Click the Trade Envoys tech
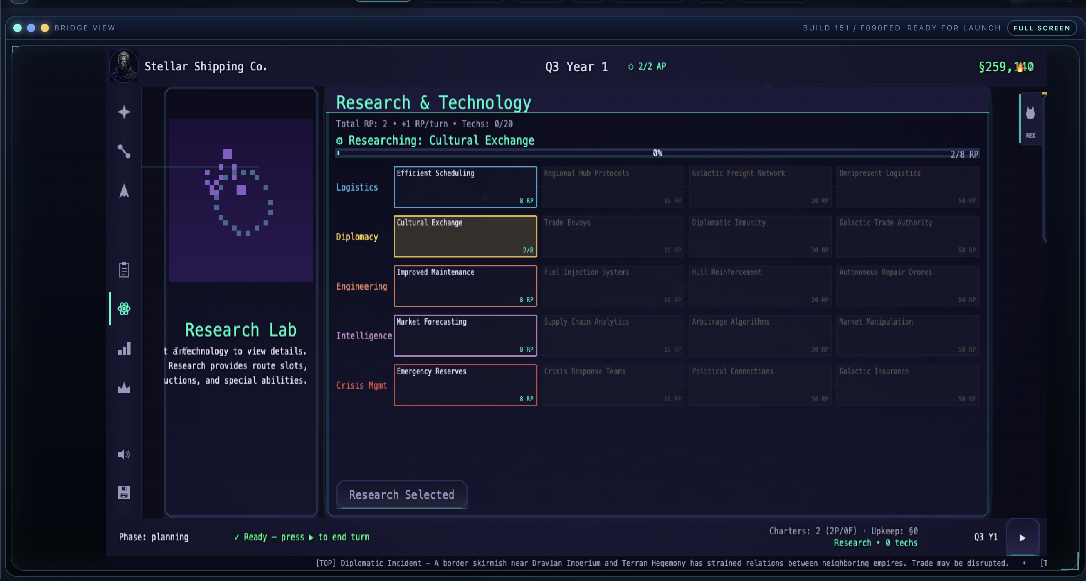Image resolution: width=1086 pixels, height=581 pixels. [x=613, y=236]
